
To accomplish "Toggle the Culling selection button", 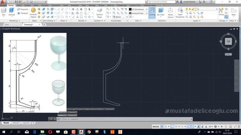I will point(152,13).
